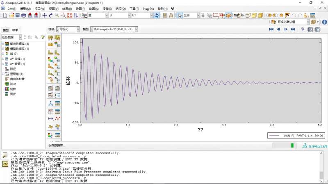Image resolution: width=328 pixels, height=184 pixels.
Task: Click the print icon in toolbar
Action: (x=24, y=15)
